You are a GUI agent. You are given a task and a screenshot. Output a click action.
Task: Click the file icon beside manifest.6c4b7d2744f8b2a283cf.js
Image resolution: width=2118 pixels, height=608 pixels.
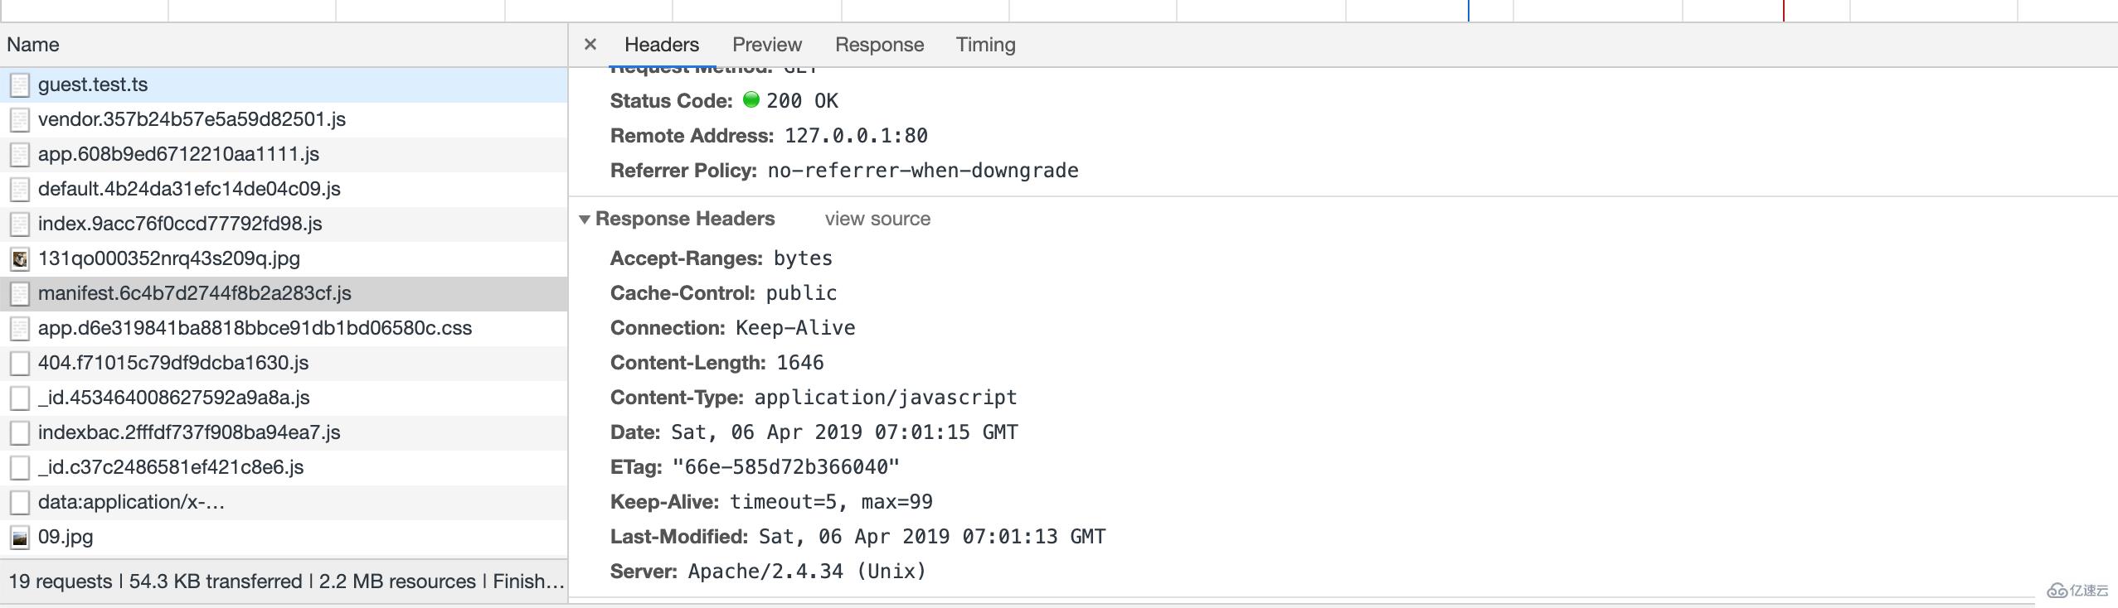[x=20, y=294]
